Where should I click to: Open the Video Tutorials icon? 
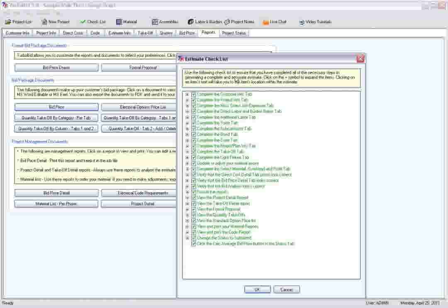point(302,22)
